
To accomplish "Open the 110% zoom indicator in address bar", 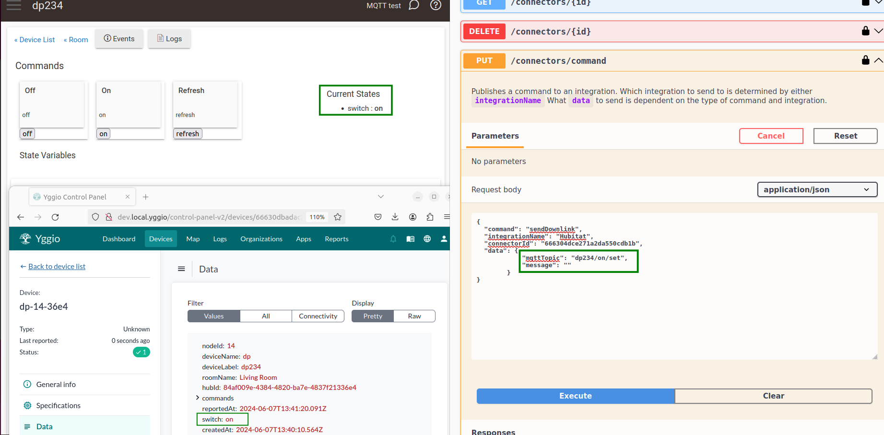I will (317, 217).
